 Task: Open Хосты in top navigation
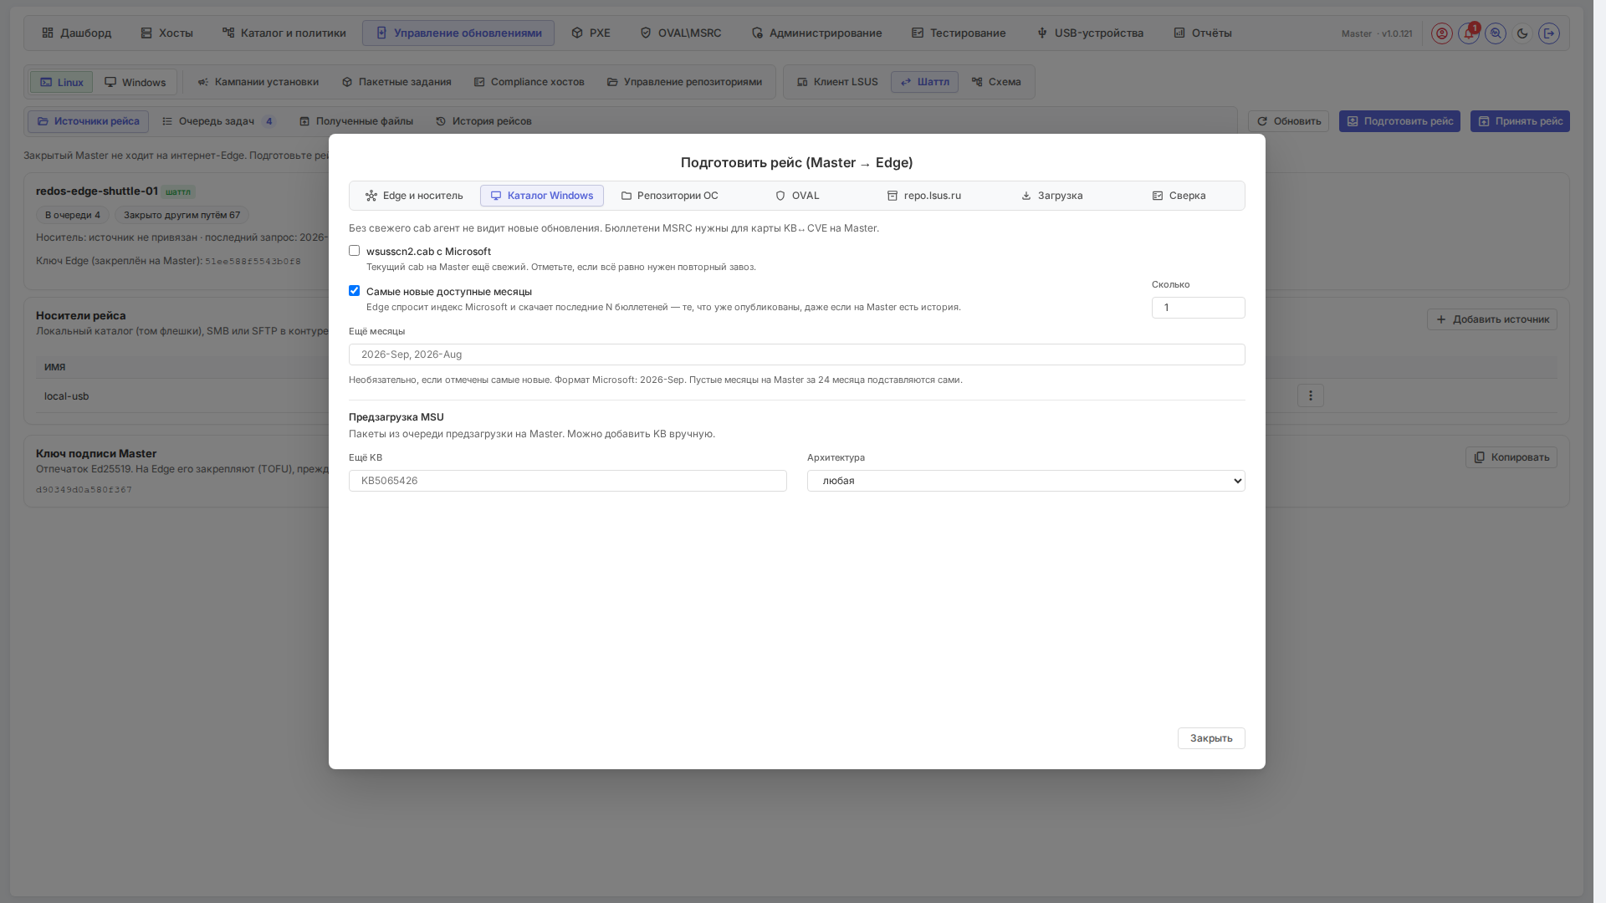coord(166,33)
